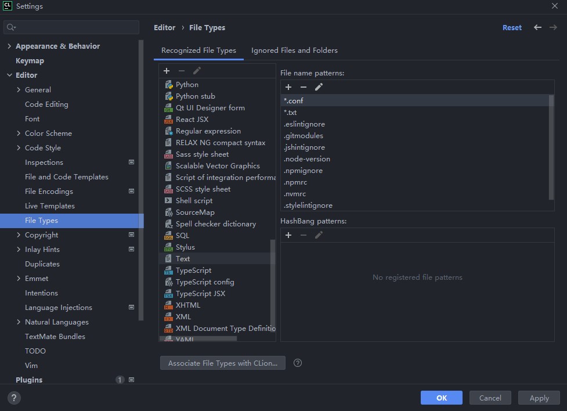Click Associate File Types with CLion button

(x=223, y=363)
